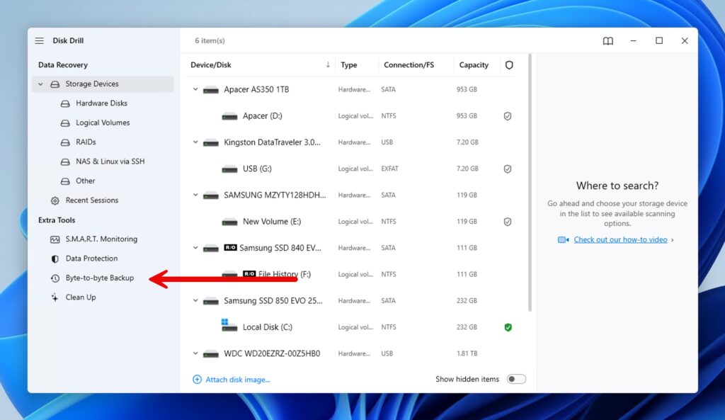725x420 pixels.
Task: Select Hardware Disks in the sidebar
Action: pyautogui.click(x=101, y=103)
